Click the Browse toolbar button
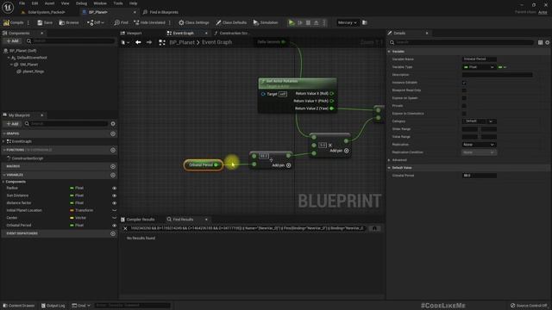 click(x=69, y=22)
